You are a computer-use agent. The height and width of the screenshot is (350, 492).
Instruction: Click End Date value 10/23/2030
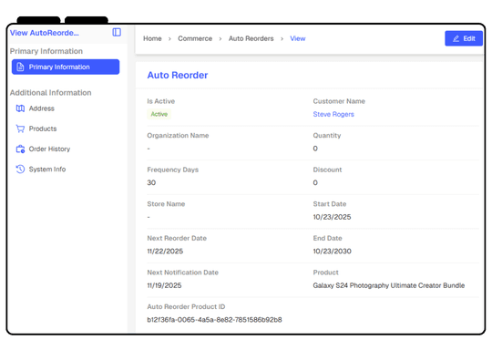332,252
